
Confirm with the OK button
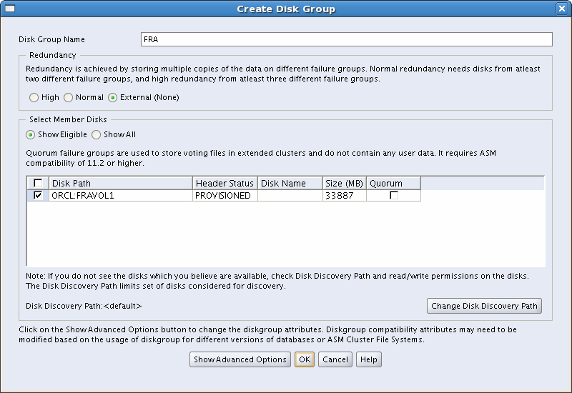[304, 359]
